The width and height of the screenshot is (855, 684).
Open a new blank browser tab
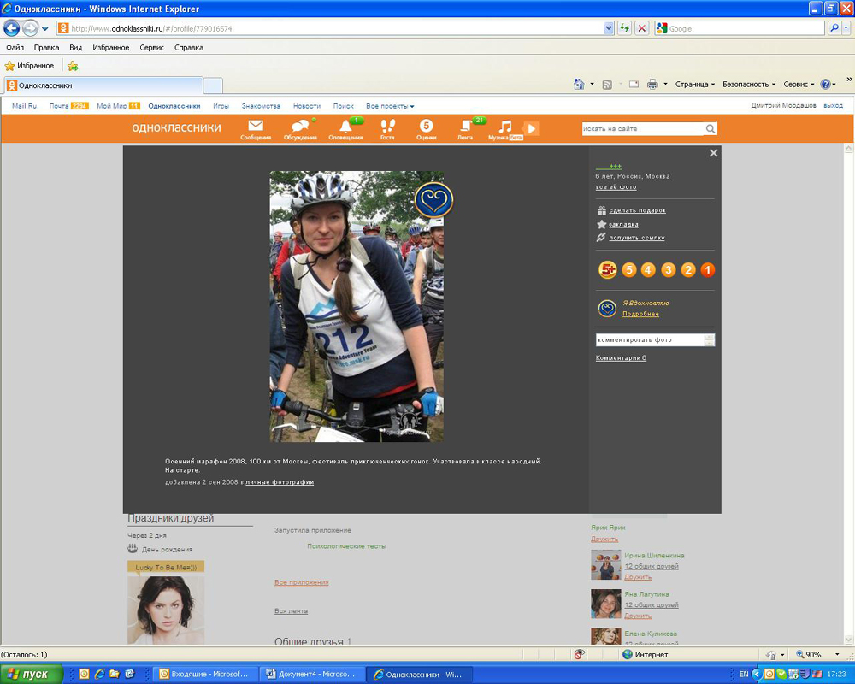click(x=213, y=85)
